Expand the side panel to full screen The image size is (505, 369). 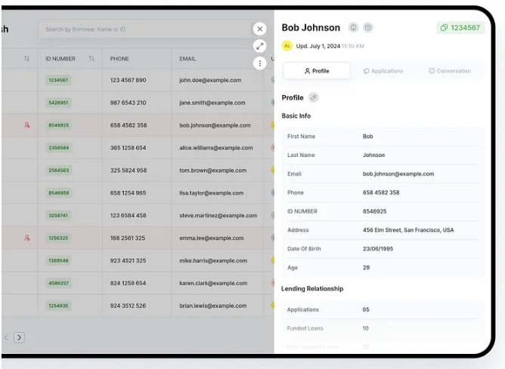point(260,46)
